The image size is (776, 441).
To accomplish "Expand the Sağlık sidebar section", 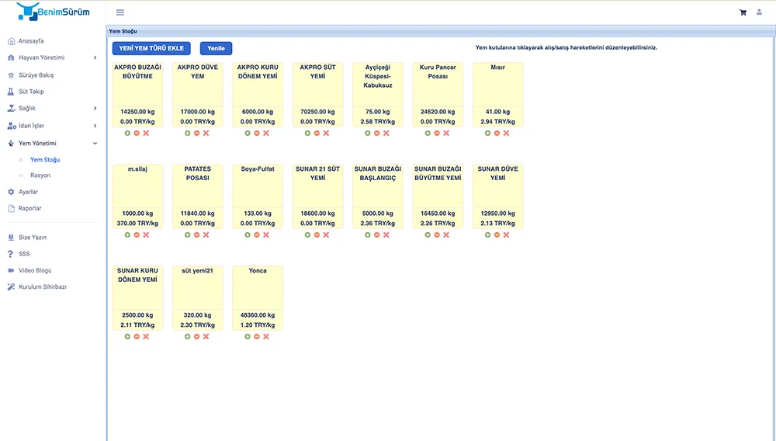I will [52, 109].
